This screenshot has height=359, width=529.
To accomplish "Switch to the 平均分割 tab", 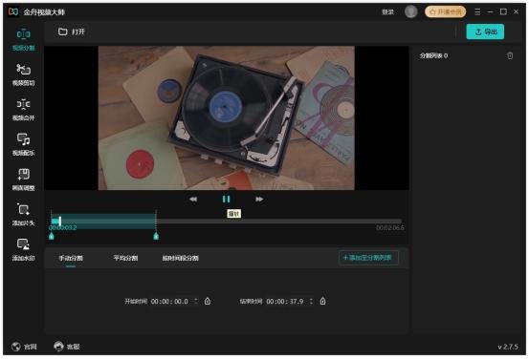I will 125,258.
